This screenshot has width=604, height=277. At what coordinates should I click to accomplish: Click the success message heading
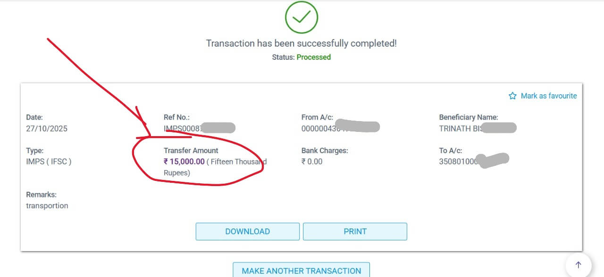pos(302,43)
